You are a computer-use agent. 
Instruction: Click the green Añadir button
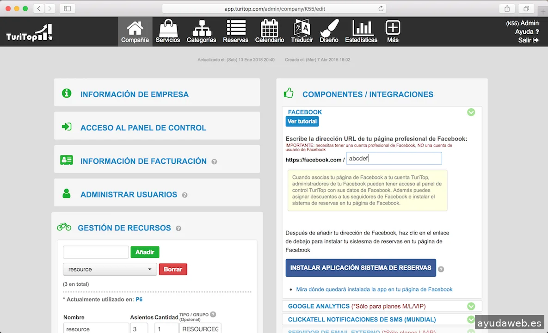tap(145, 252)
